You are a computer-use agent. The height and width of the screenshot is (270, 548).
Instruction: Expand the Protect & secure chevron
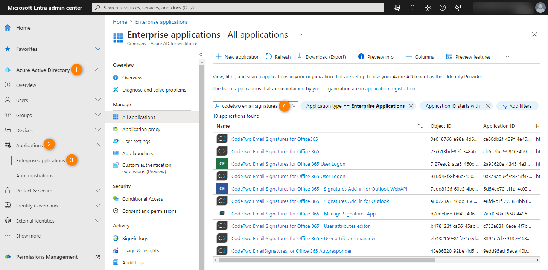tap(98, 191)
